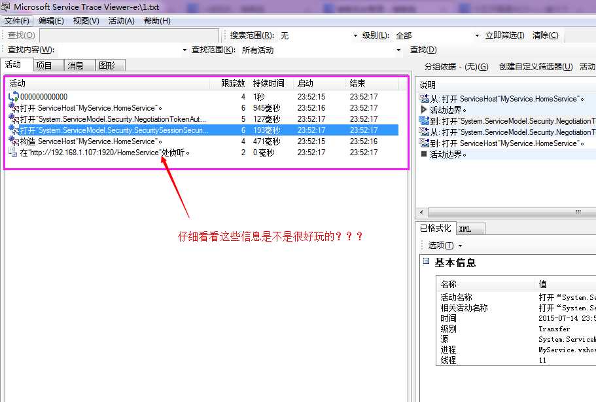Screen dimensions: 596x402
Task: Select the 127毫秒 duration cell
Action: [267, 119]
